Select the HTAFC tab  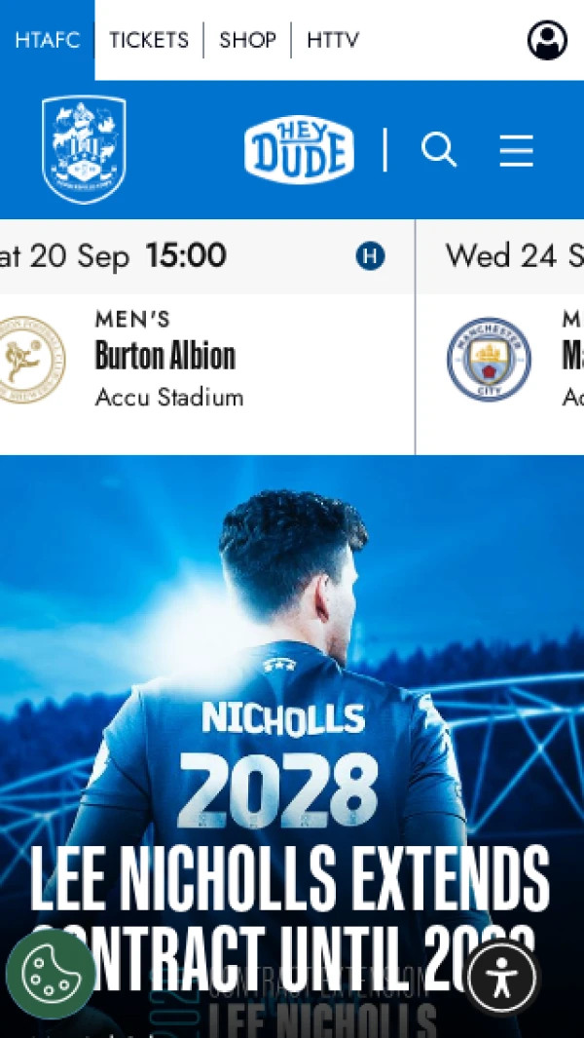click(x=47, y=40)
